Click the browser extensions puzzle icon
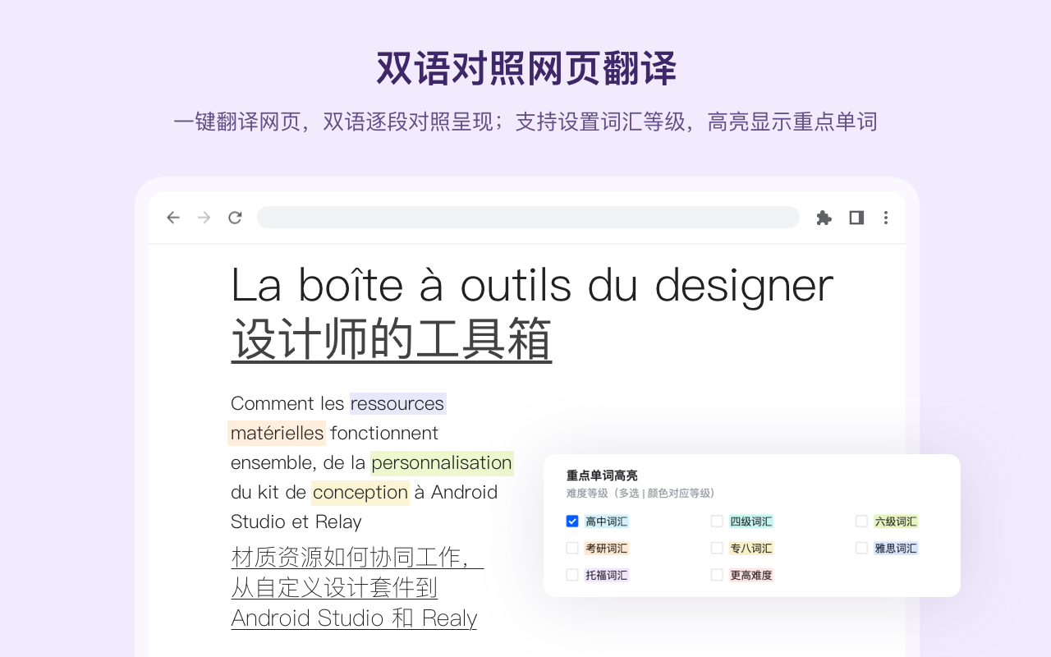The width and height of the screenshot is (1051, 657). 824,217
